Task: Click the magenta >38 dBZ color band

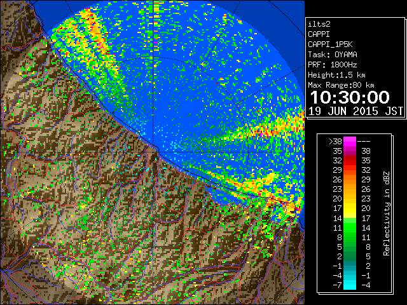Action: [x=350, y=142]
